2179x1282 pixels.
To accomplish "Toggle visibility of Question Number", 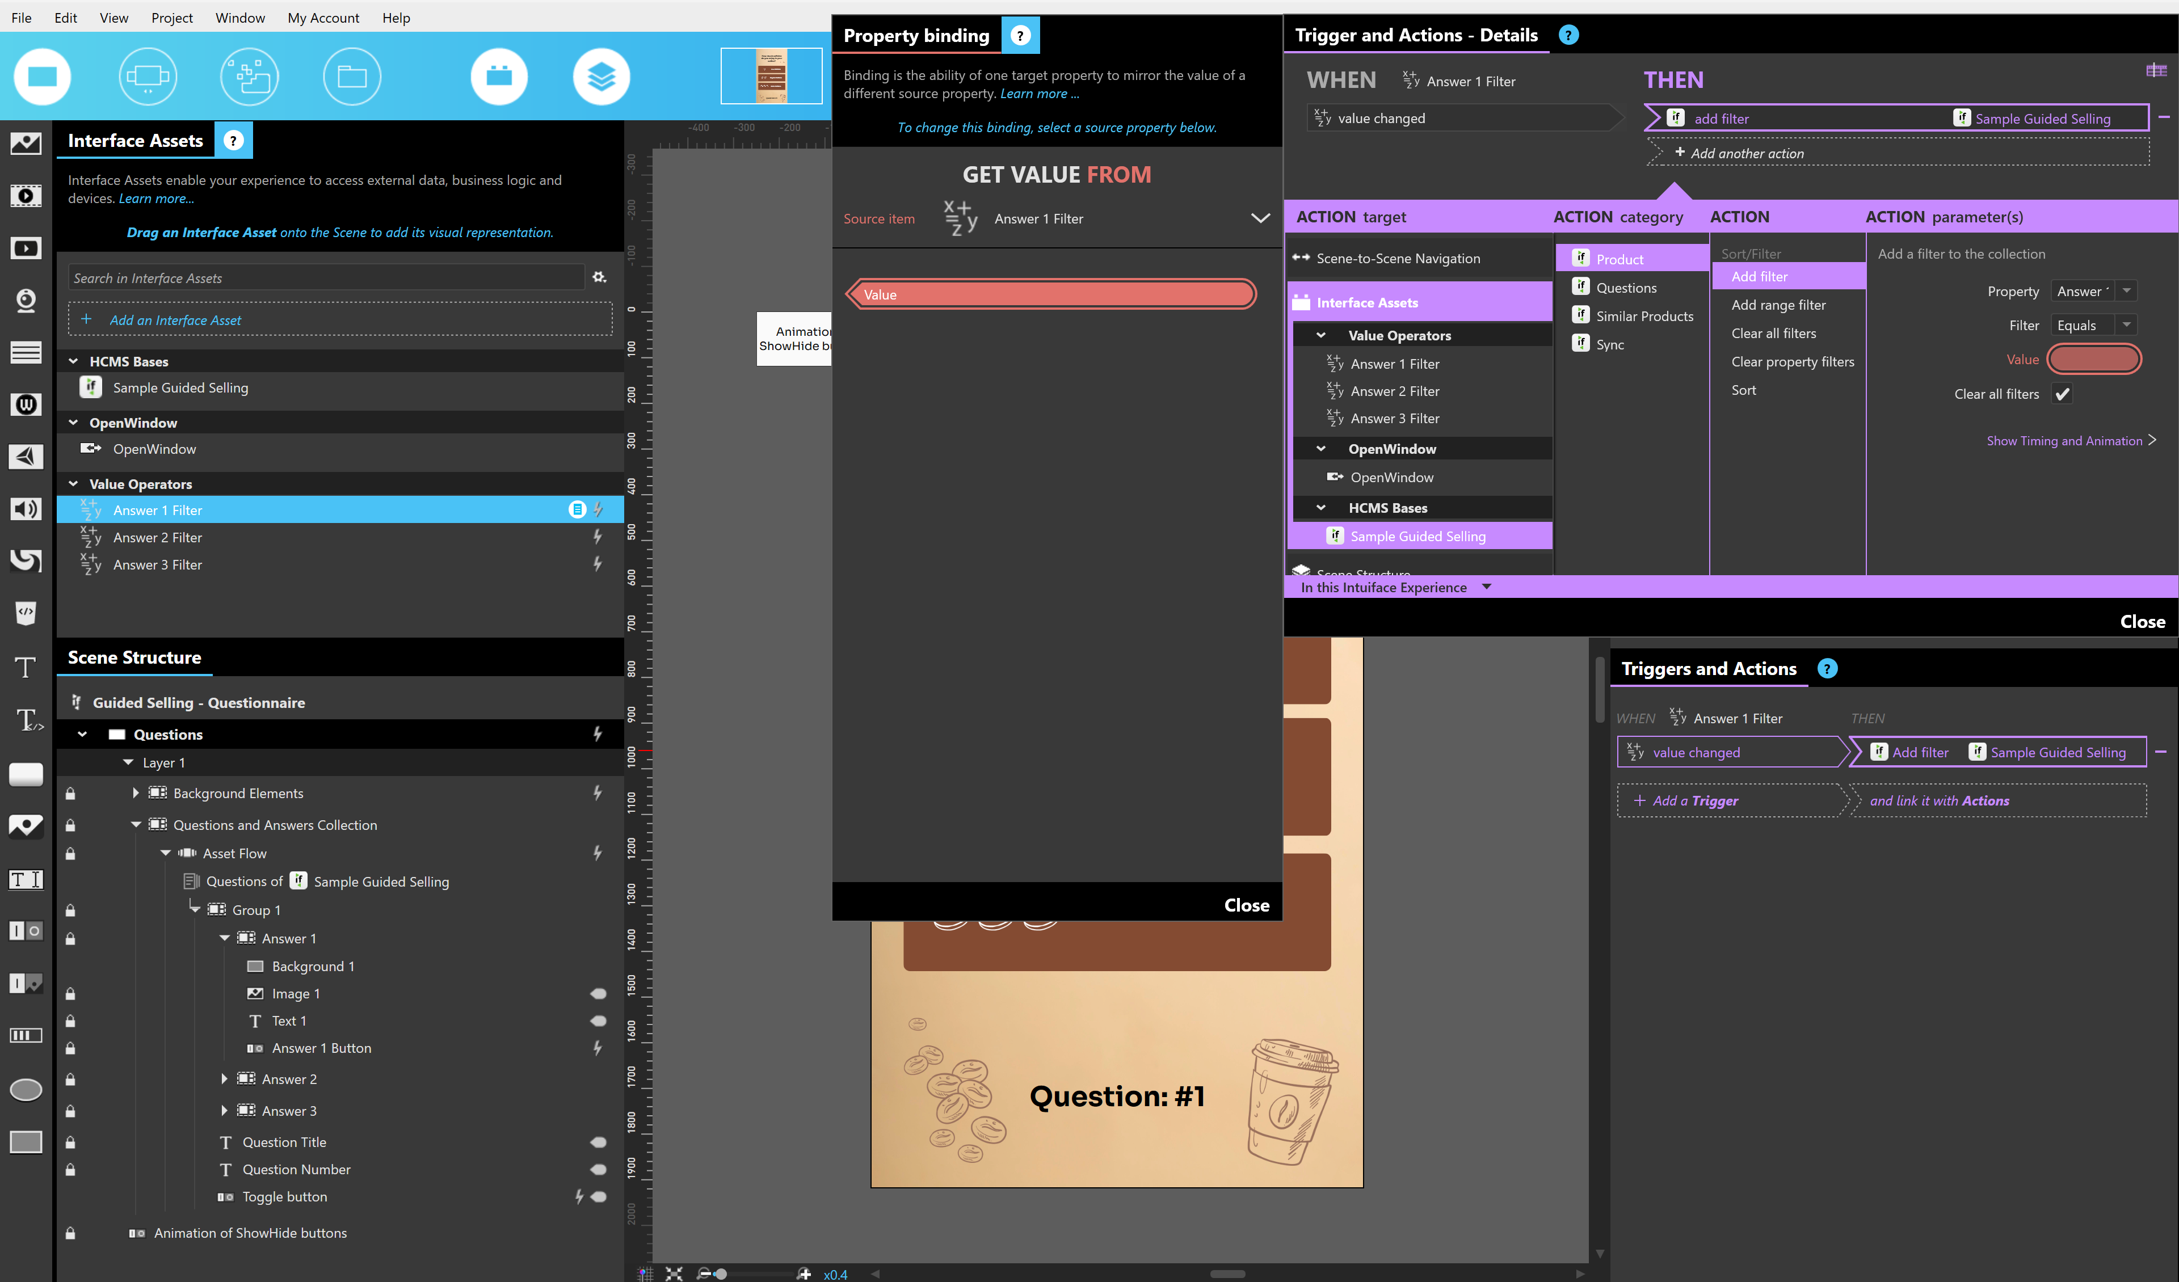I will coord(598,1170).
